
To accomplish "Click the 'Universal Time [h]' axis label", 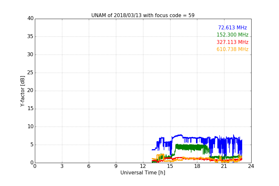I will 143,173.
